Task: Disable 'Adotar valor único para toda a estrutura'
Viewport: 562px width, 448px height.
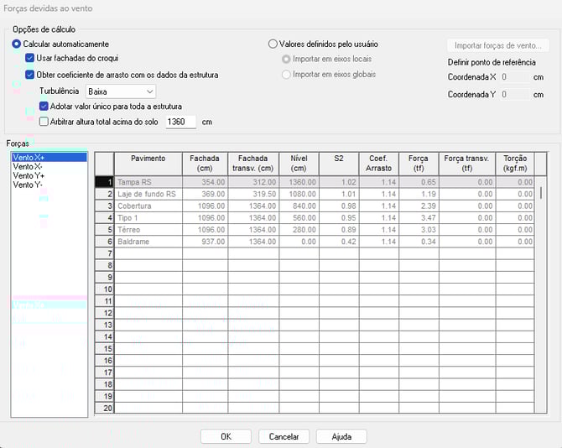Action: tap(44, 107)
